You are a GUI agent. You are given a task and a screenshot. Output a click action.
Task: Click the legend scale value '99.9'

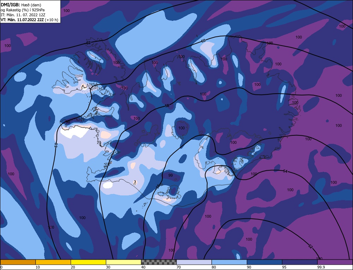pyautogui.click(x=321, y=267)
